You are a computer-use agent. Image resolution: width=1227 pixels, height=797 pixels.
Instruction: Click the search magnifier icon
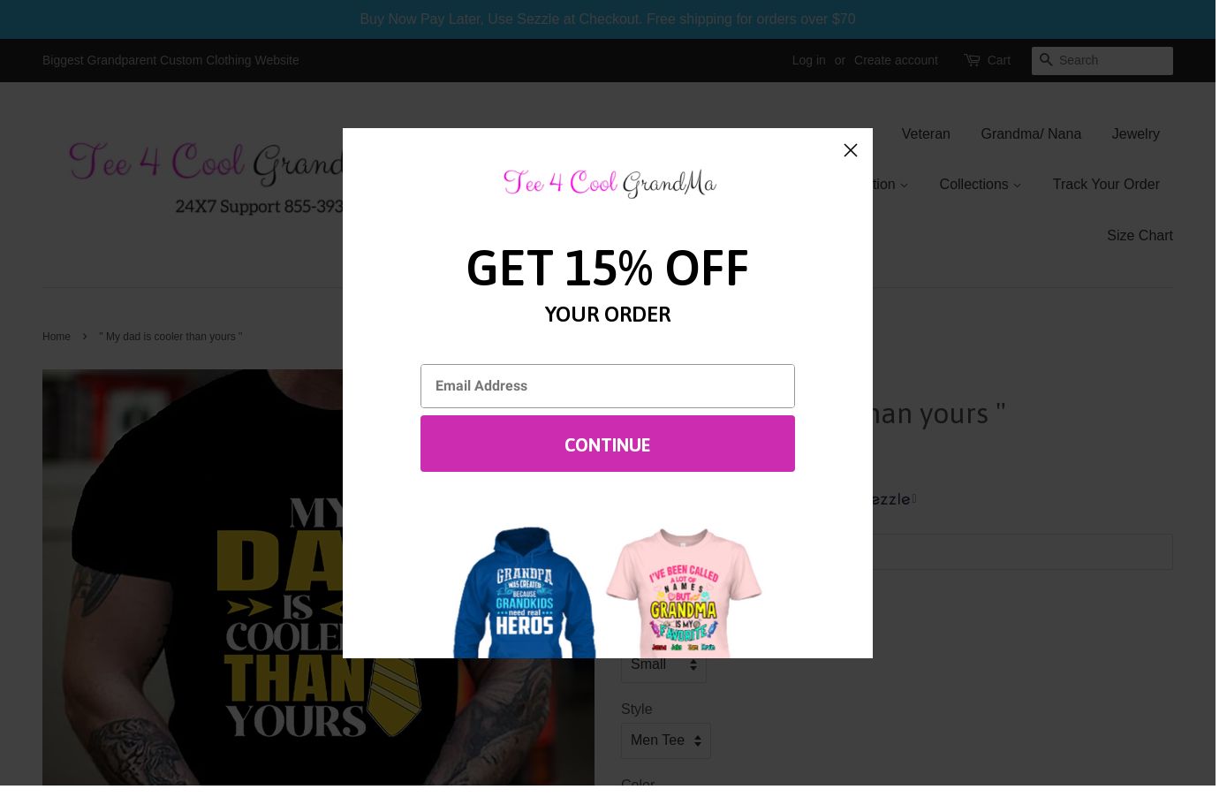click(x=1046, y=60)
